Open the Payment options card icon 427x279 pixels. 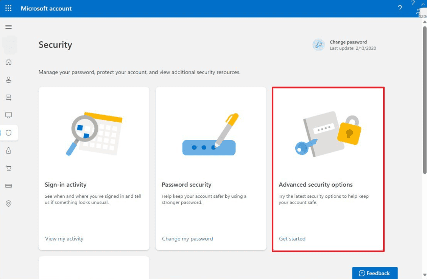pyautogui.click(x=8, y=186)
